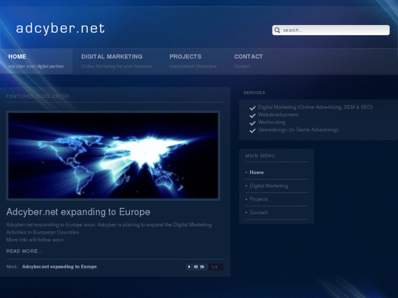This screenshot has height=298, width=398.
Task: Click the SERVICES heading
Action: coord(254,93)
